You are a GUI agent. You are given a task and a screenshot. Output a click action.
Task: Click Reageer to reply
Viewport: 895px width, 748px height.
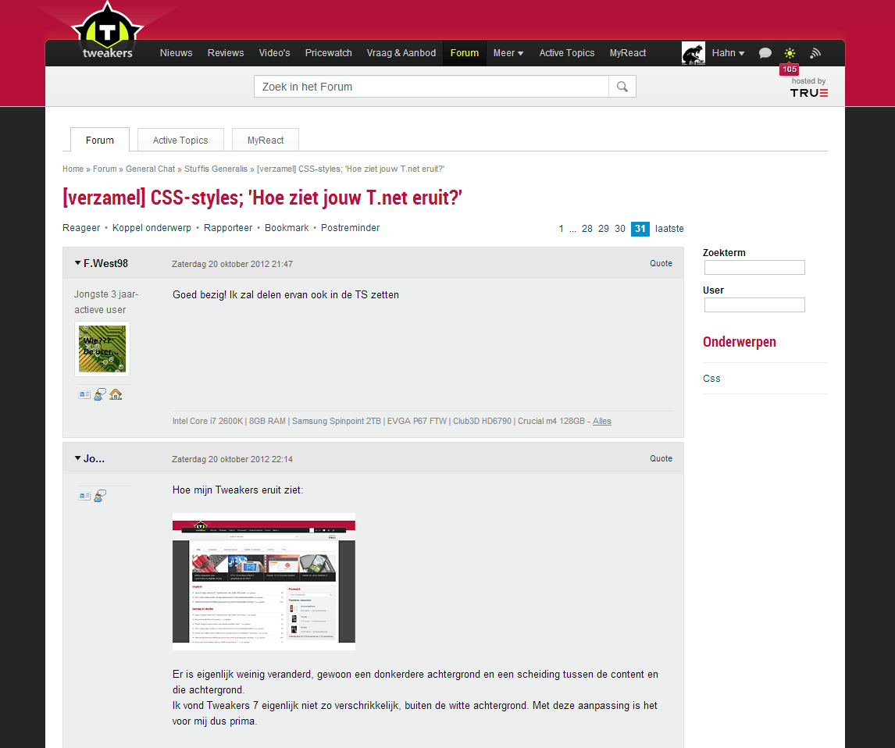pos(81,228)
